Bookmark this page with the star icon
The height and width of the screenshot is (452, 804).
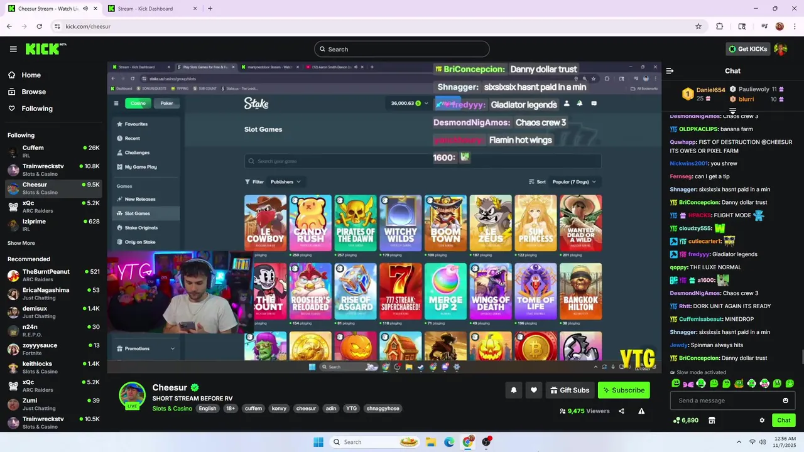pyautogui.click(x=698, y=26)
